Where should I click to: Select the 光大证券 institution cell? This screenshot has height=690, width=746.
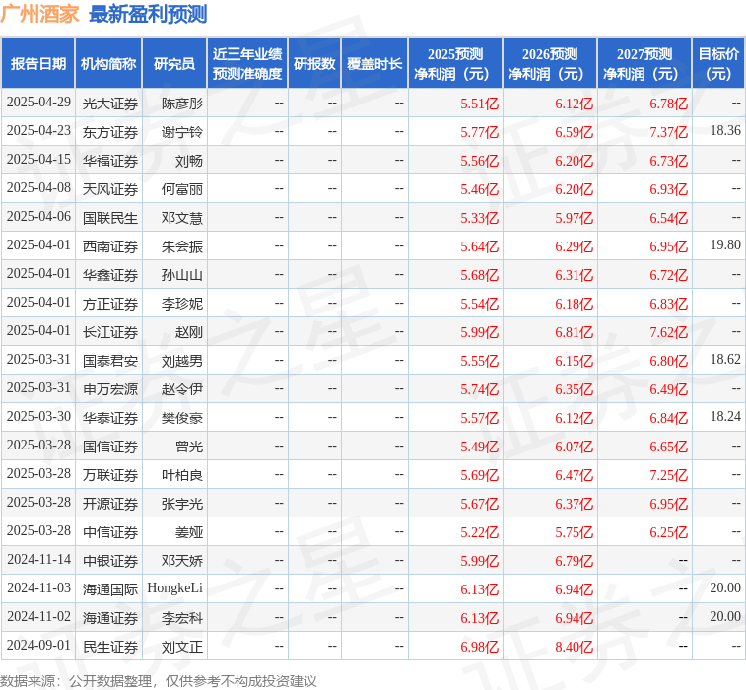(x=110, y=103)
